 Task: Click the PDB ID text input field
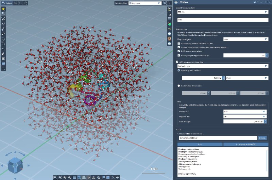point(223,20)
